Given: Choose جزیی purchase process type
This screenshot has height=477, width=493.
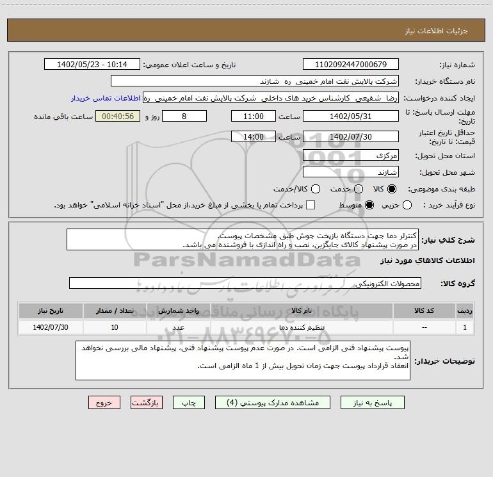Looking at the screenshot, I should click(407, 205).
